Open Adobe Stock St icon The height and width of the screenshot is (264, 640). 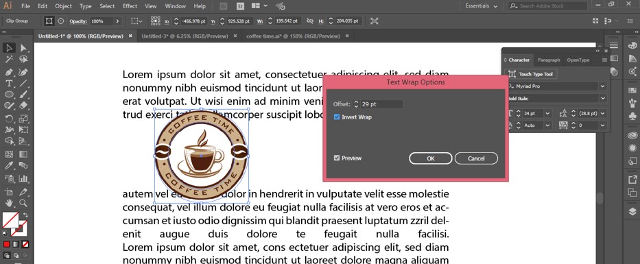point(240,6)
